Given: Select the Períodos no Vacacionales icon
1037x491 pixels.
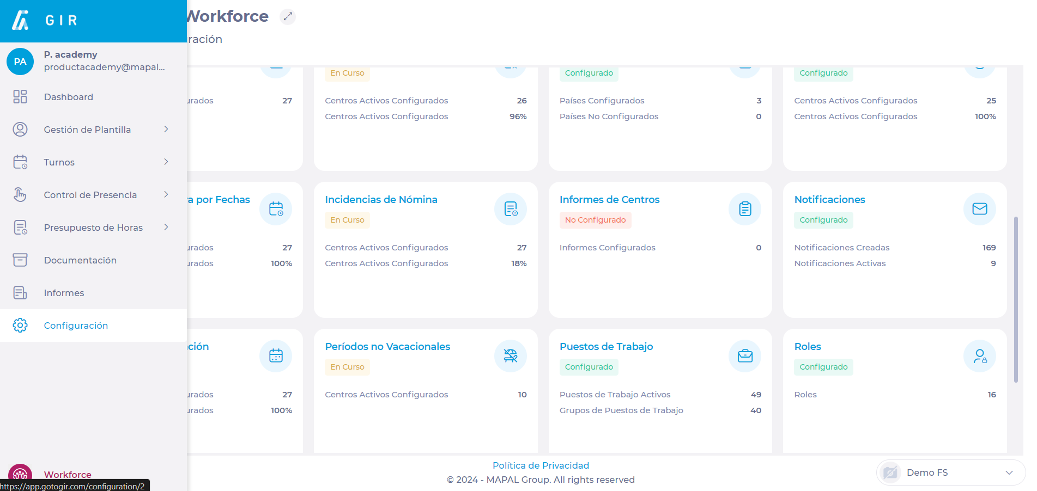Looking at the screenshot, I should click(x=510, y=356).
